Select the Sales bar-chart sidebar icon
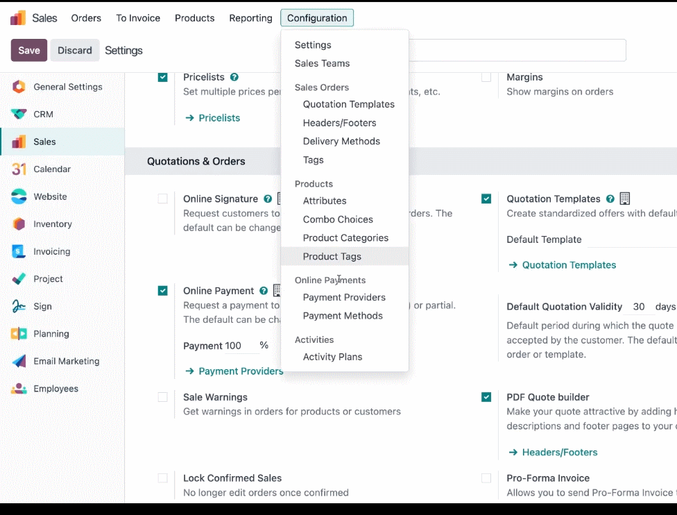 coord(19,142)
